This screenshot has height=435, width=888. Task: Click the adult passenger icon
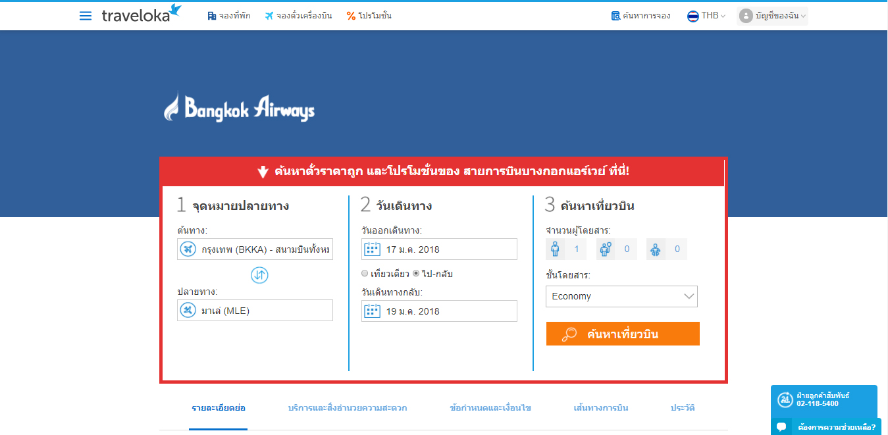pos(556,249)
